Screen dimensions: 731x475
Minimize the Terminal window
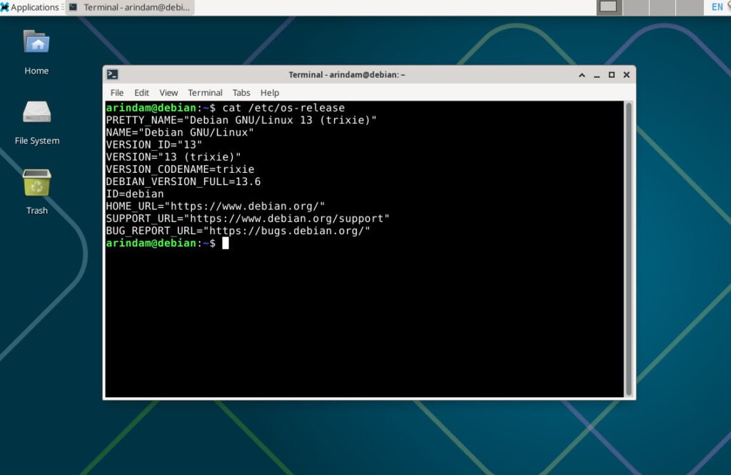pos(597,75)
